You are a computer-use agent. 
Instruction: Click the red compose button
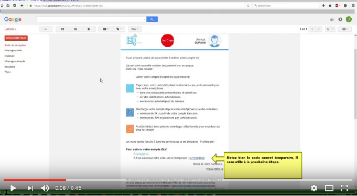[16, 38]
